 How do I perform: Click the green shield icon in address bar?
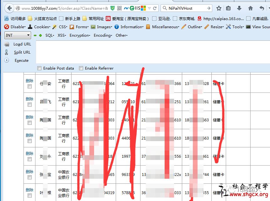point(113,8)
